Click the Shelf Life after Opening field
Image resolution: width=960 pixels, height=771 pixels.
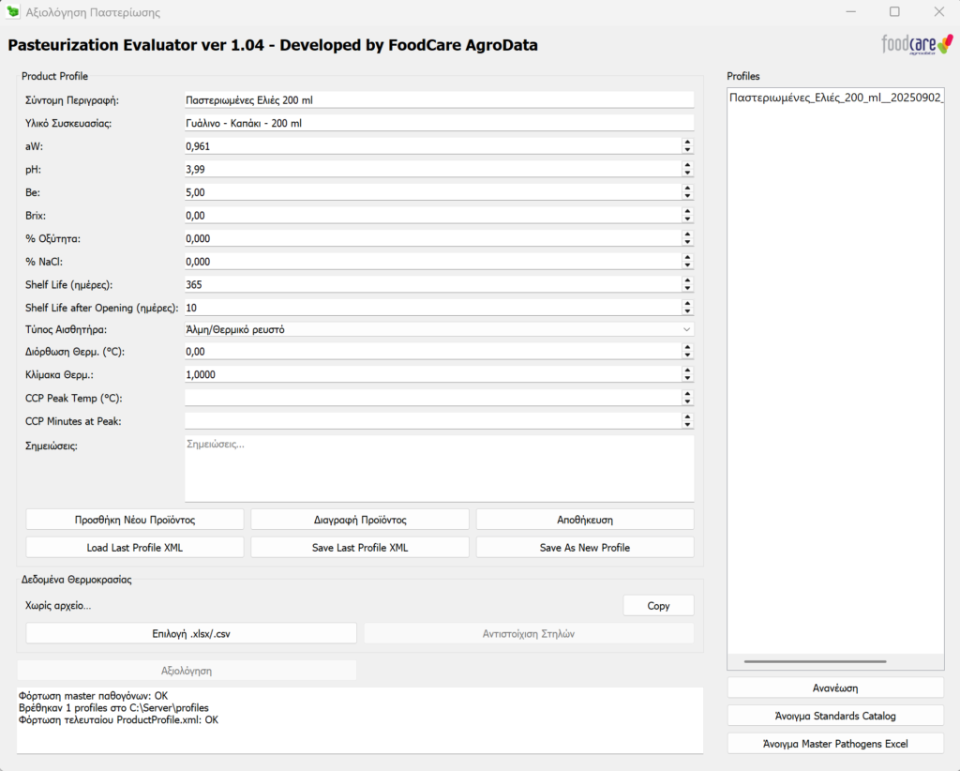pyautogui.click(x=433, y=308)
